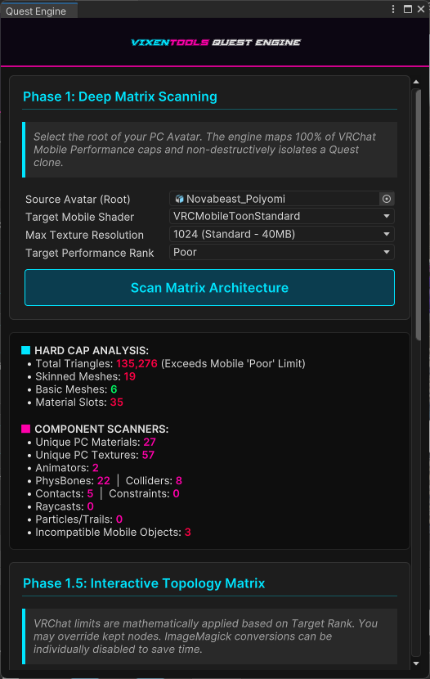Viewport: 430px width, 679px height.
Task: Open the object picker for Source Avatar
Action: point(387,199)
